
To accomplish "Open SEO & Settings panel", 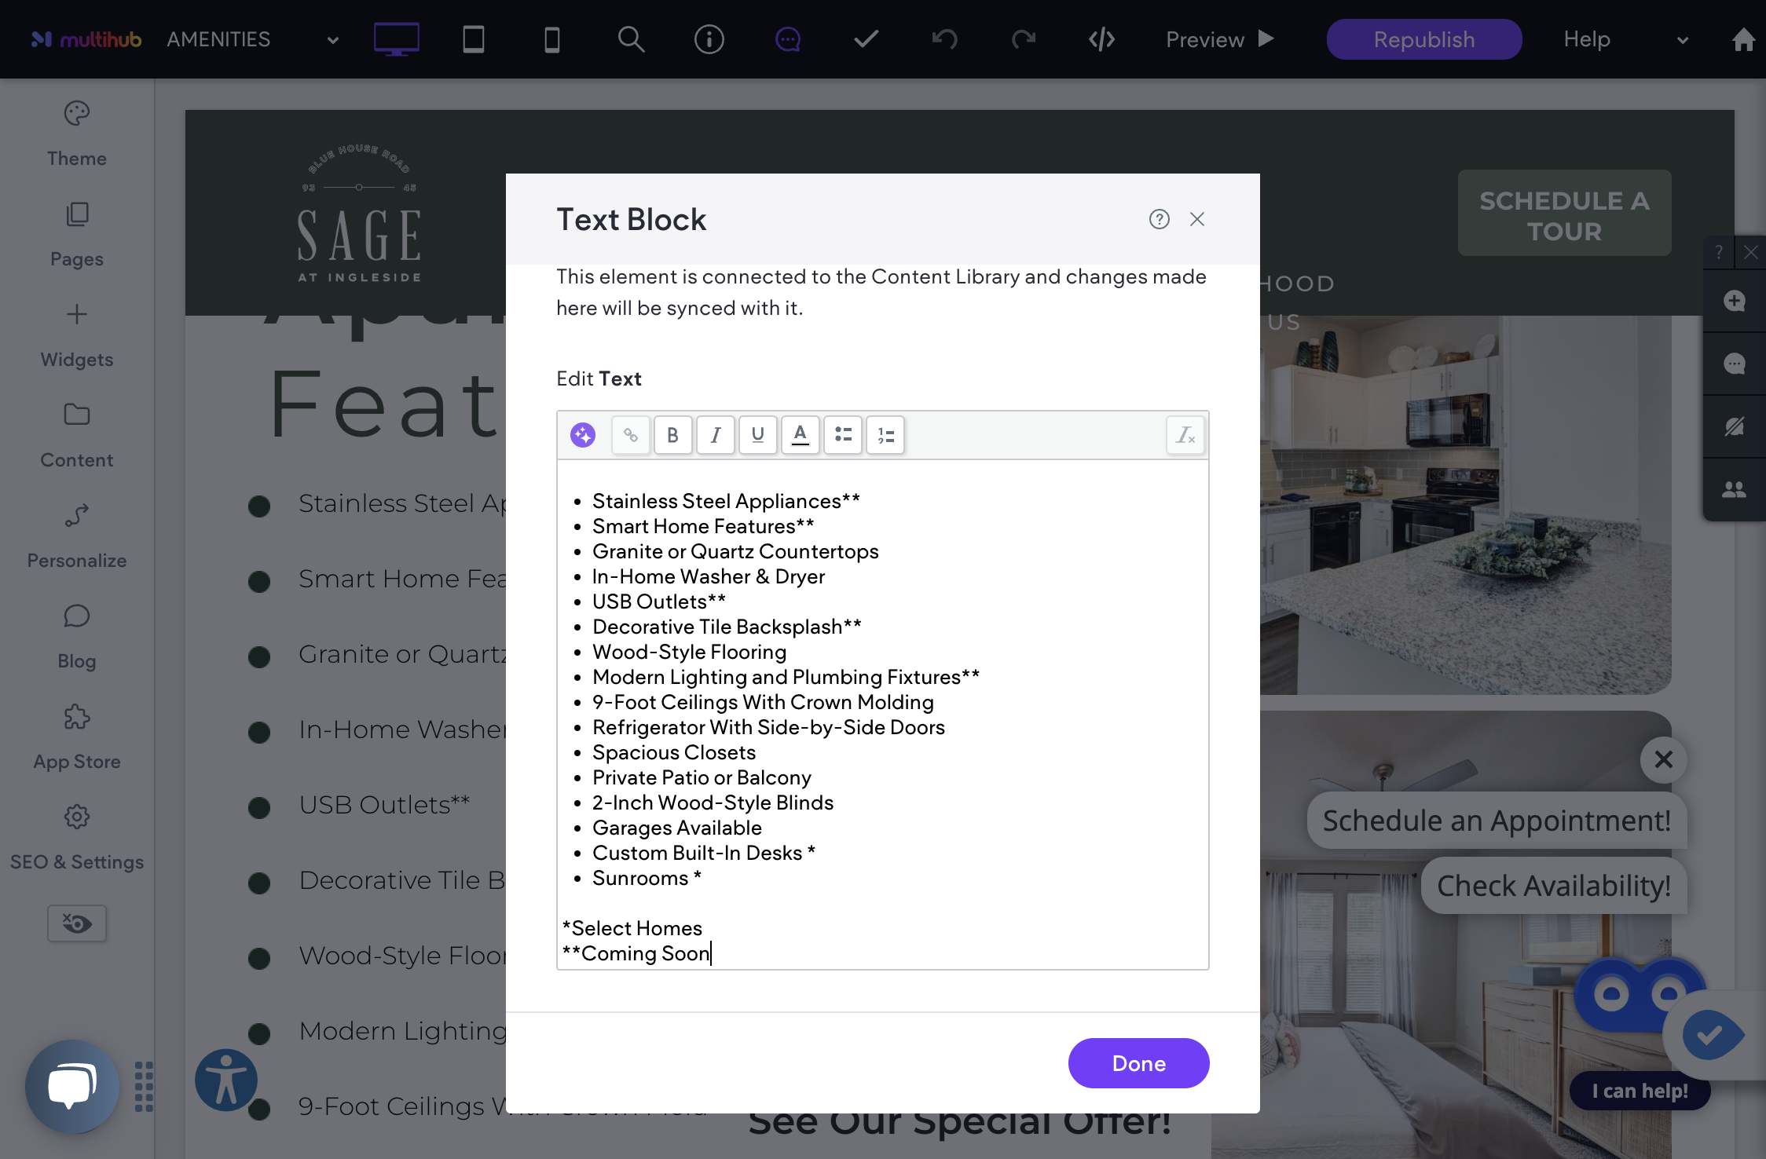I will point(77,838).
